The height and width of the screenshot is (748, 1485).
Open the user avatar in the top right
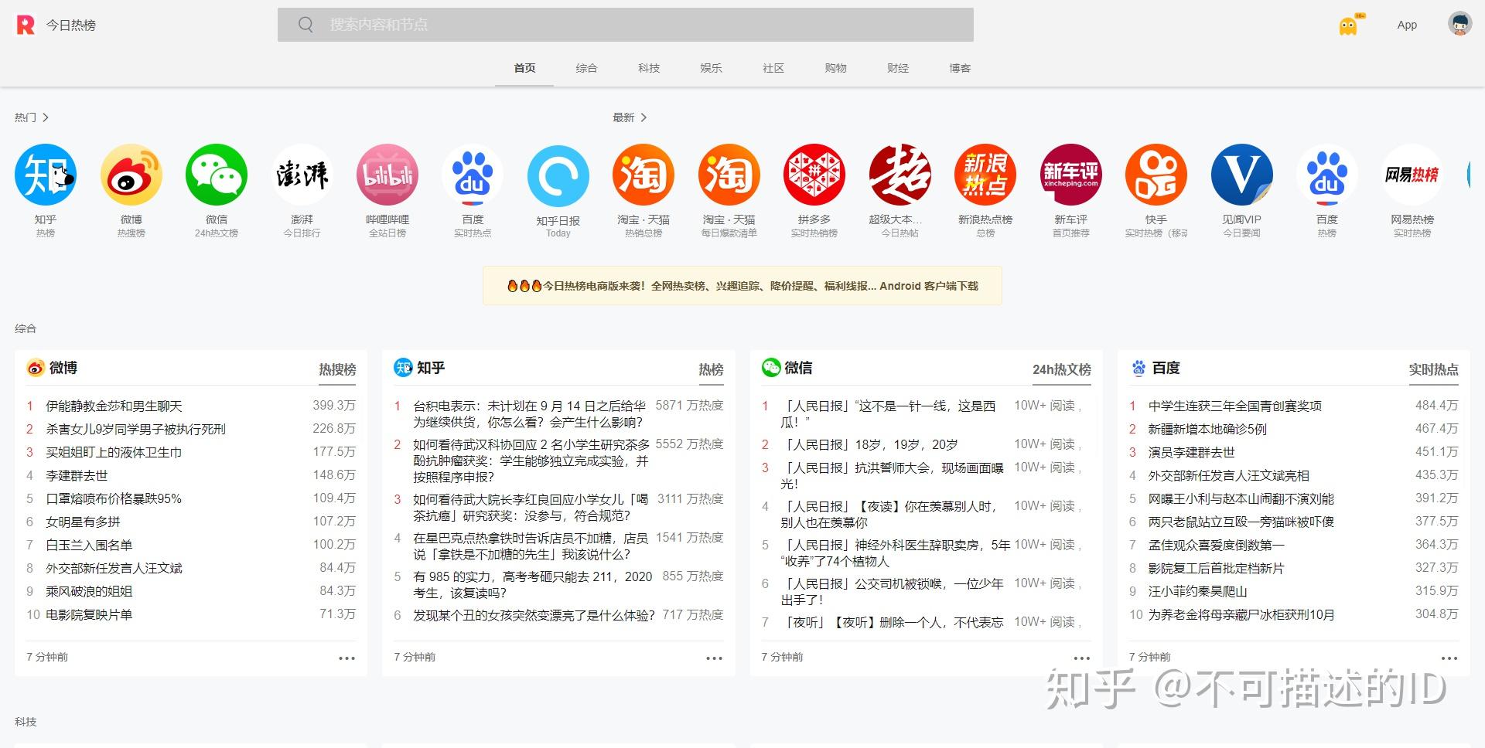[x=1459, y=24]
